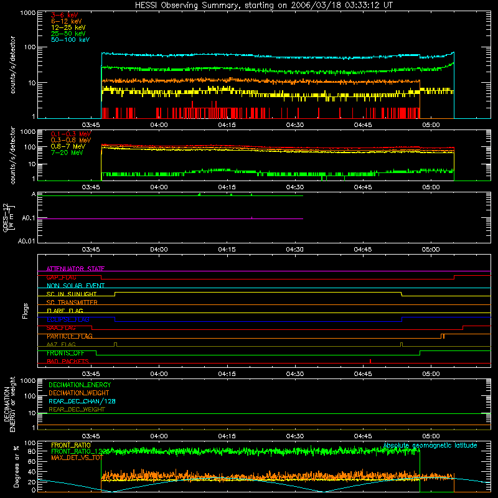
Task: Click the A0.01 tick label on GOES plot
Action: (x=27, y=241)
